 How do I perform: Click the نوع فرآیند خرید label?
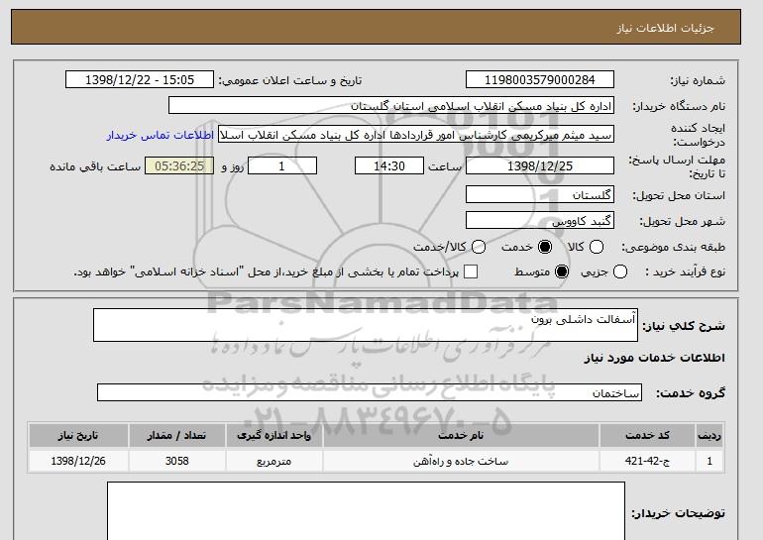(x=685, y=271)
